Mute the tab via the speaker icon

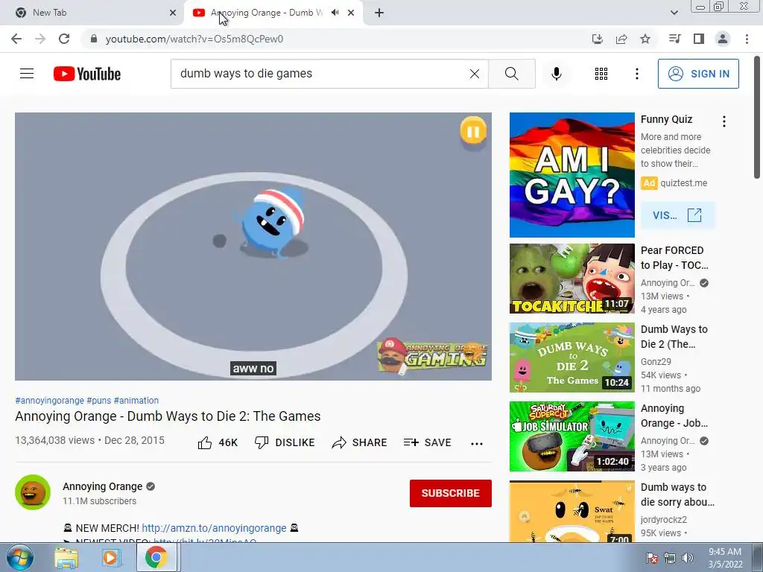tap(335, 13)
